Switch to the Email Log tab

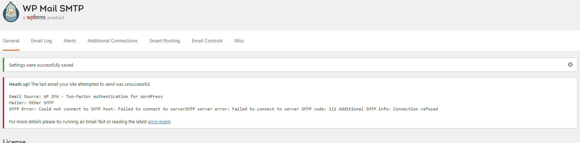[x=41, y=41]
